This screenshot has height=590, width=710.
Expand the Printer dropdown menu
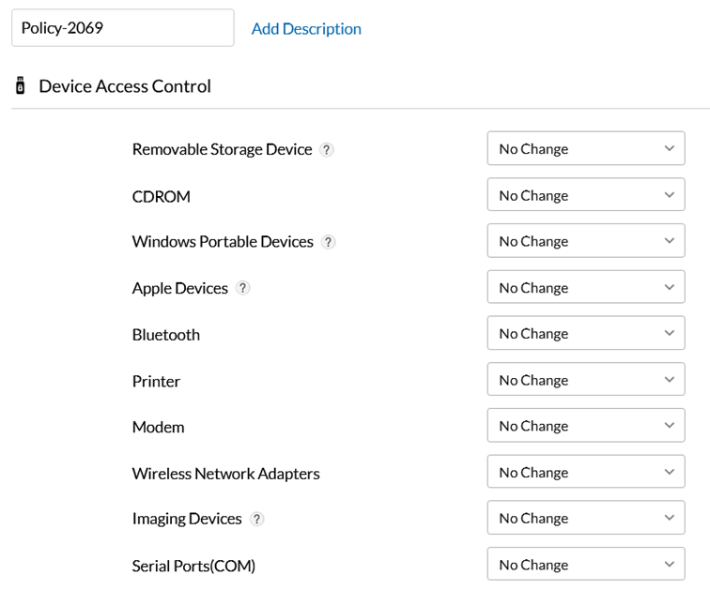[x=585, y=380]
